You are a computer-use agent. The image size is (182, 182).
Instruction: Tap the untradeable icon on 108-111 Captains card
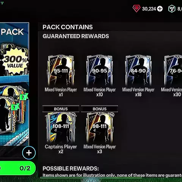(73, 115)
